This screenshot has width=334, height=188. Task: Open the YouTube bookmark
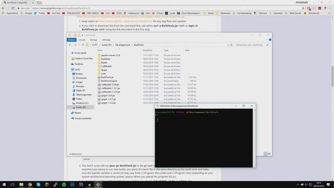(54, 13)
